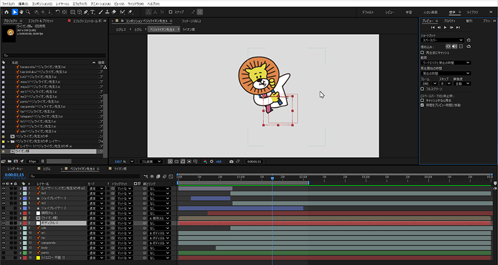
Task: Click the yellow swatch of イエロー 平面 layer
Action: 39,258
